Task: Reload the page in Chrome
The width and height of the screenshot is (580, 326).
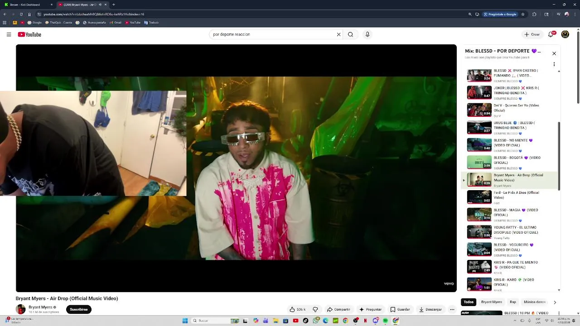Action: [x=21, y=14]
